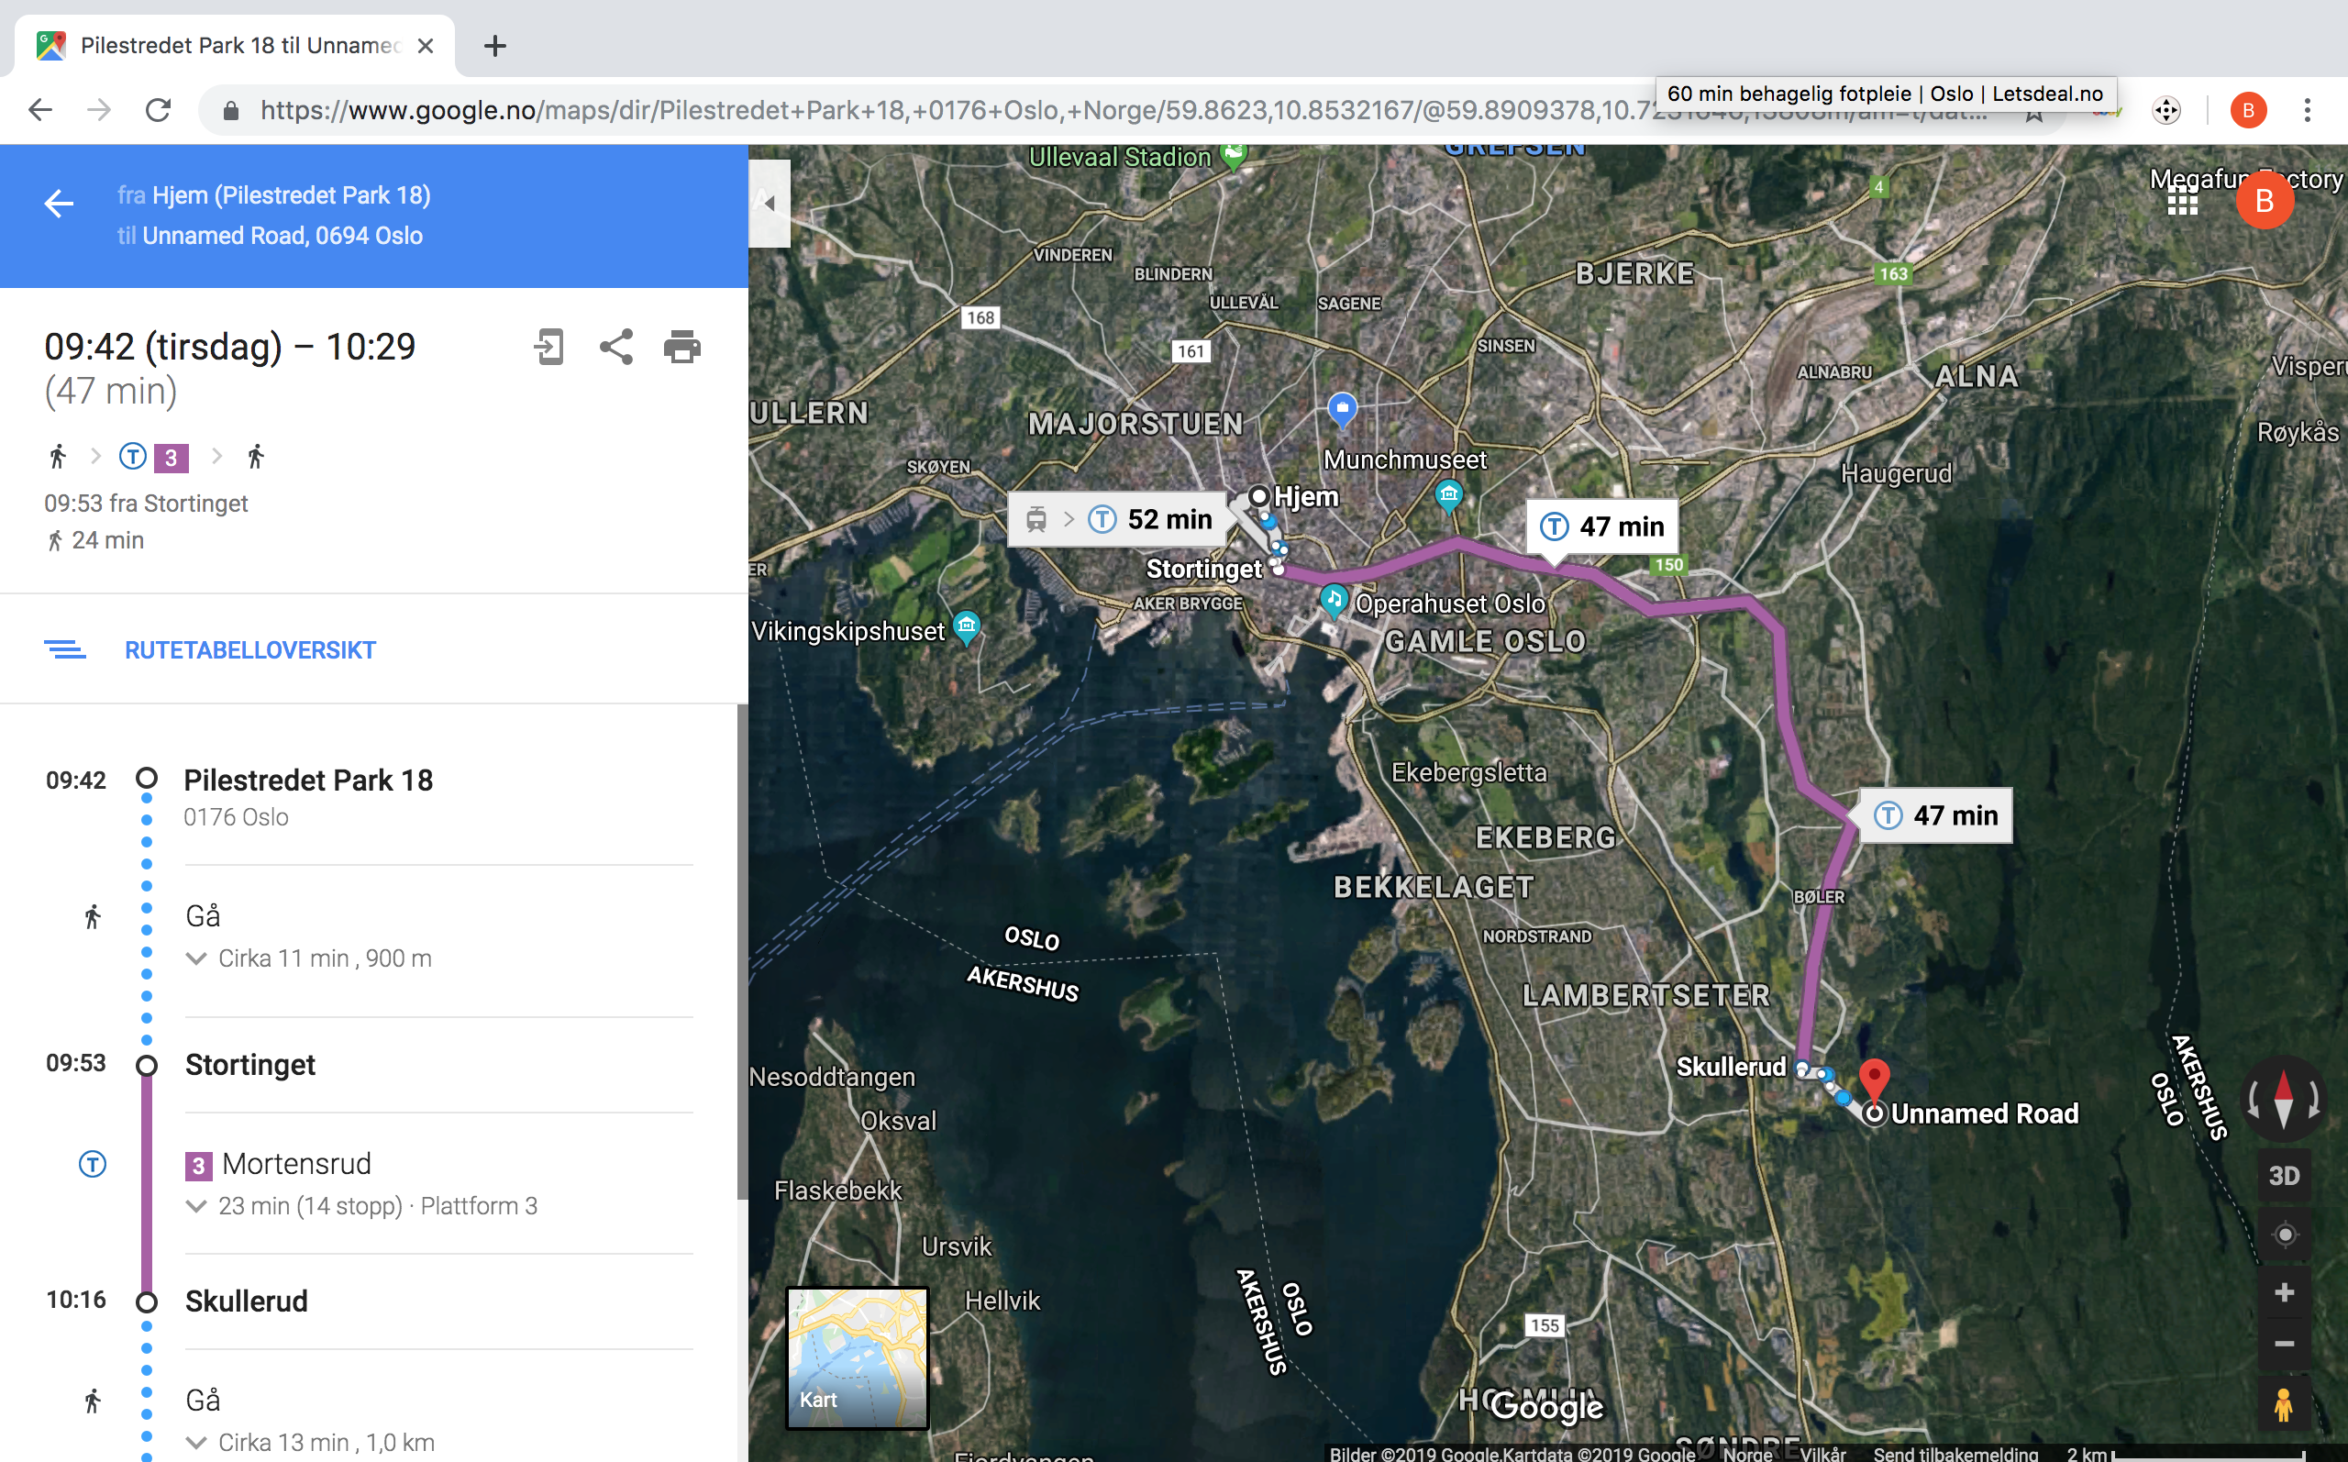Zoom out the map
The width and height of the screenshot is (2348, 1462).
[2284, 1344]
